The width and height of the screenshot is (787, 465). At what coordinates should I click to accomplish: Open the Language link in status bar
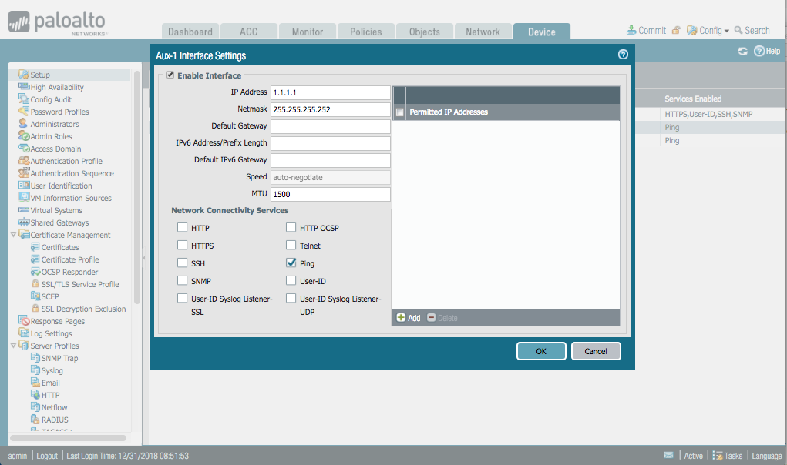tap(766, 456)
